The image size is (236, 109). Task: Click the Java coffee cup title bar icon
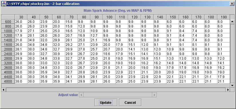pos(4,4)
